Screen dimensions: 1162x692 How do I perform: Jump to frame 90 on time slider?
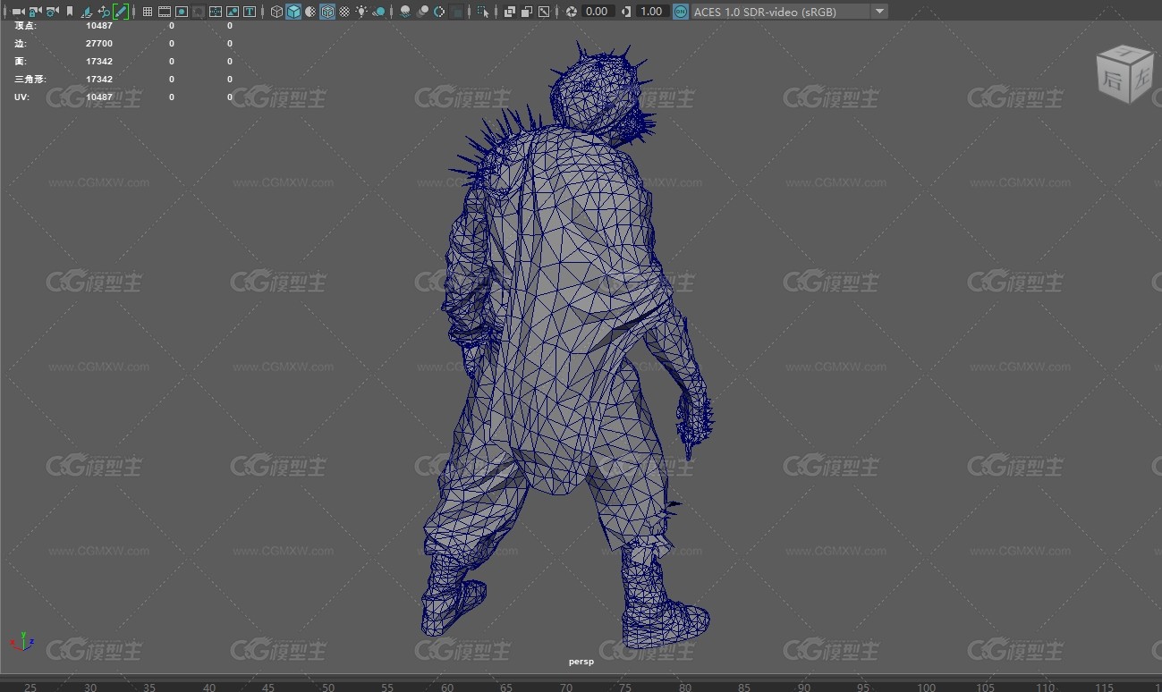pyautogui.click(x=804, y=687)
